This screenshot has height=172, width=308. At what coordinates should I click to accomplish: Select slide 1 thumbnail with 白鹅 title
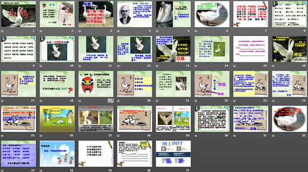[19, 14]
